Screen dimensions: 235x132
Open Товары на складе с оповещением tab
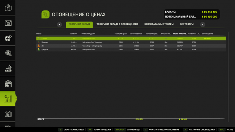click(x=117, y=24)
